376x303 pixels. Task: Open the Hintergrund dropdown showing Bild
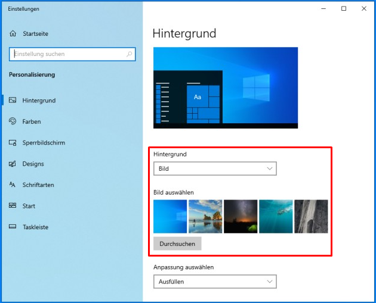(215, 168)
